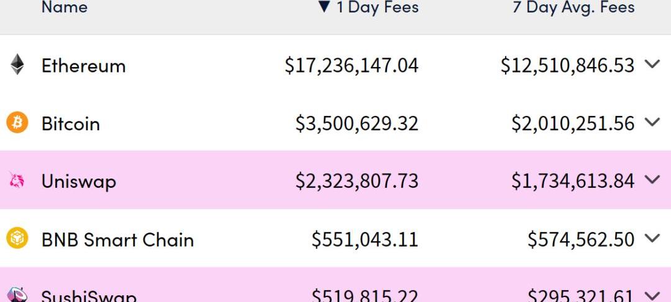Expand the Uniswap row chevron

click(x=652, y=180)
